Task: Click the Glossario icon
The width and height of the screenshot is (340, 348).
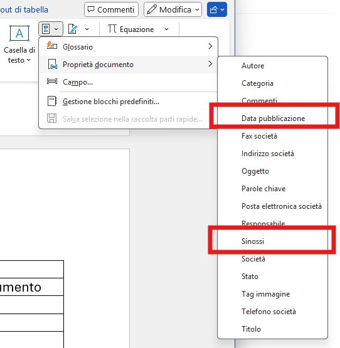Action: click(51, 46)
